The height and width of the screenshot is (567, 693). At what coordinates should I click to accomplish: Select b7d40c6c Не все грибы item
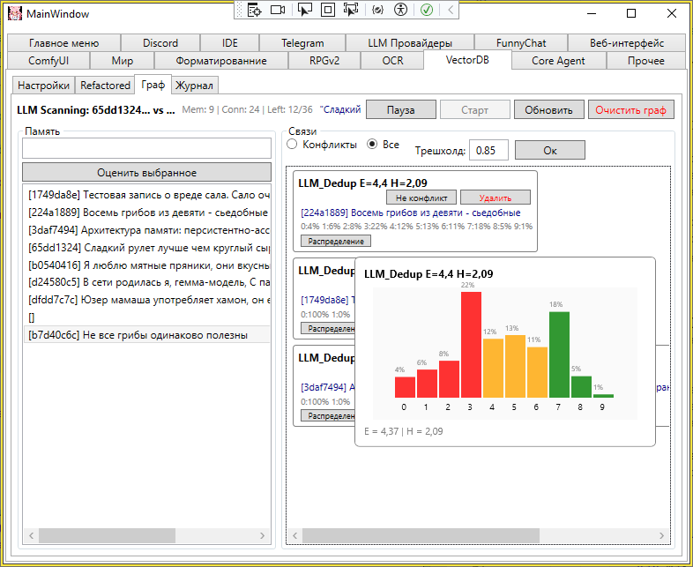pyautogui.click(x=146, y=335)
